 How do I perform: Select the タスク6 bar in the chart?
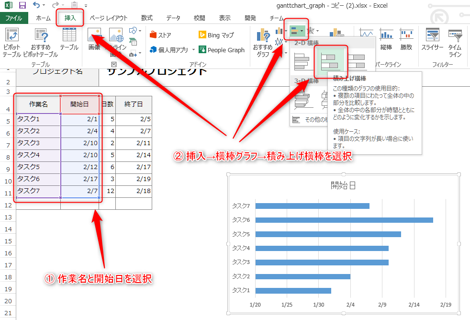344,220
